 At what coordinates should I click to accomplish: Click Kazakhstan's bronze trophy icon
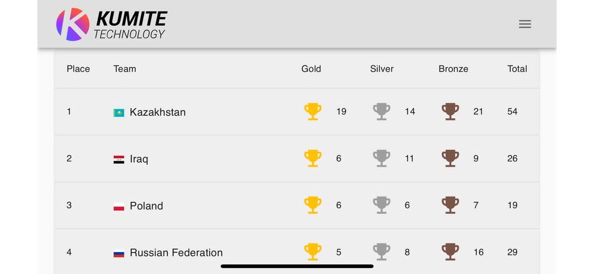[x=450, y=111]
